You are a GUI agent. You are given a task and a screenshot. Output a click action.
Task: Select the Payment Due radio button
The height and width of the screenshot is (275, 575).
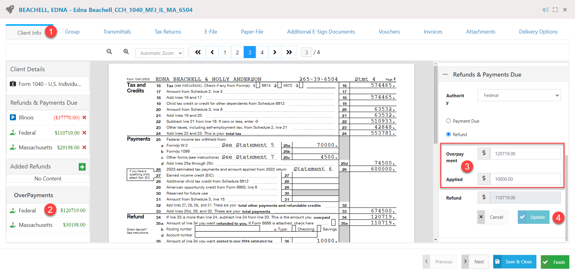448,121
